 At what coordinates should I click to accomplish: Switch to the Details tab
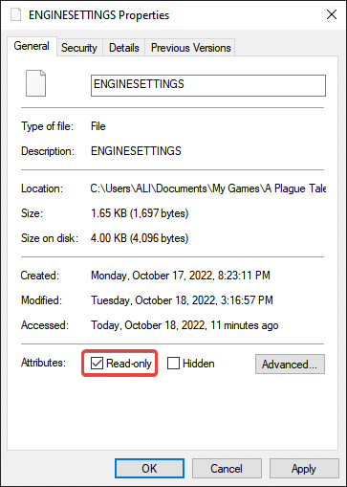[124, 48]
